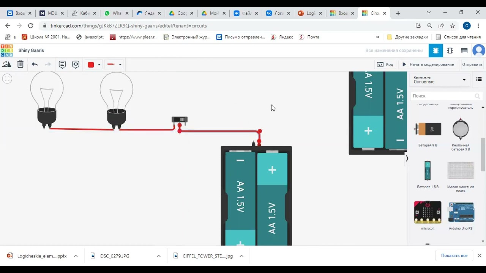Screen dimensions: 486x273
Task: Click the slide switch on the canvas
Action: click(180, 120)
